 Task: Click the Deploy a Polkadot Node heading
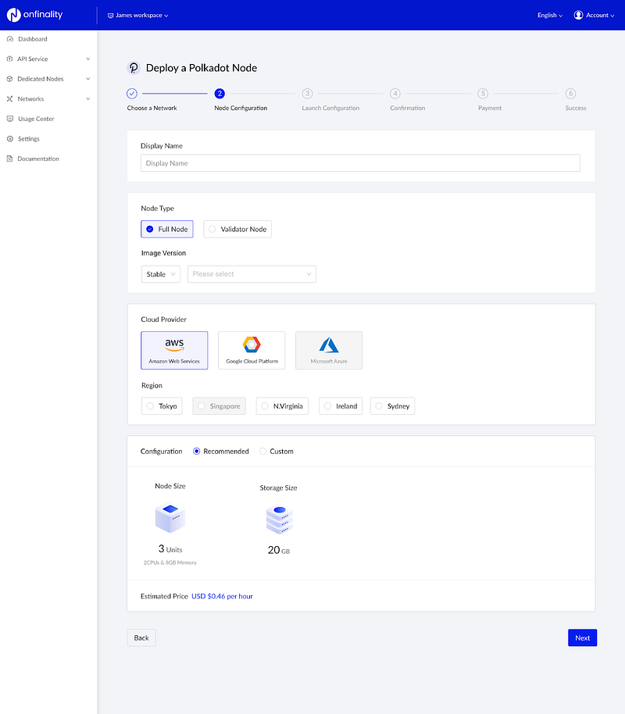click(202, 68)
